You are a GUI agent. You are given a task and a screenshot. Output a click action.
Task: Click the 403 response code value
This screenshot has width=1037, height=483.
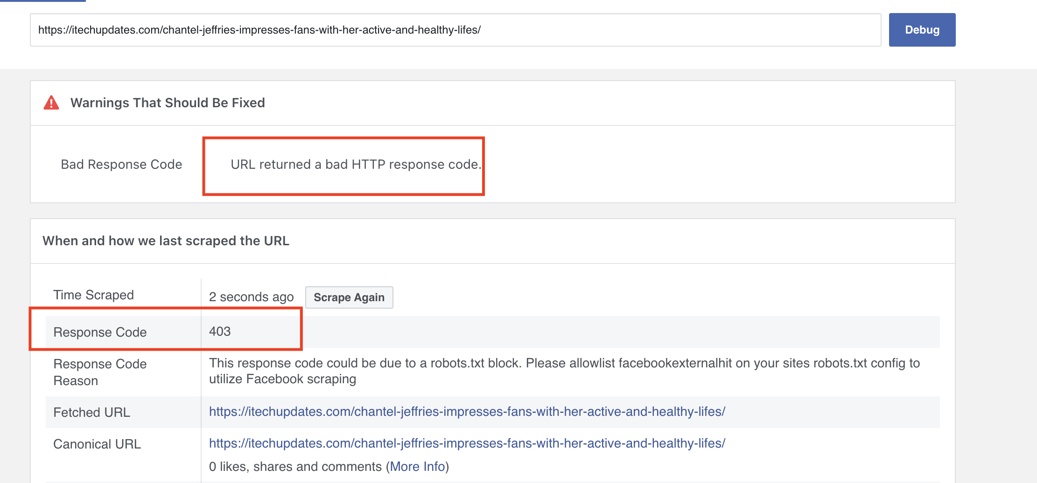click(220, 331)
